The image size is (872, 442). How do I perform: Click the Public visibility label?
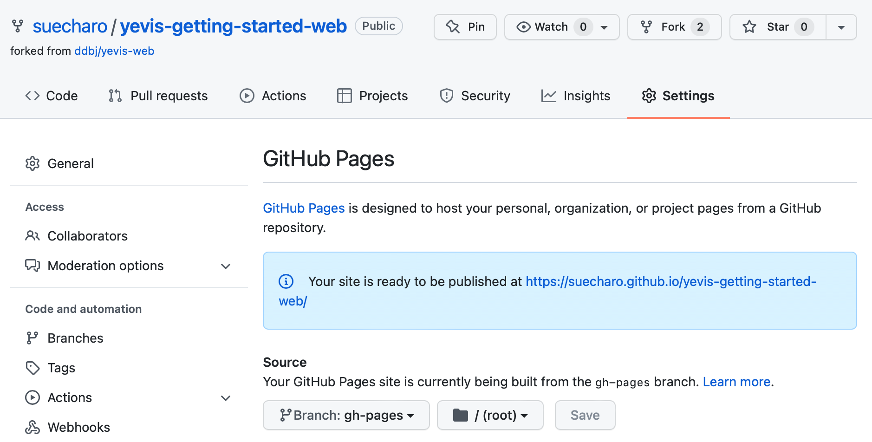tap(379, 26)
